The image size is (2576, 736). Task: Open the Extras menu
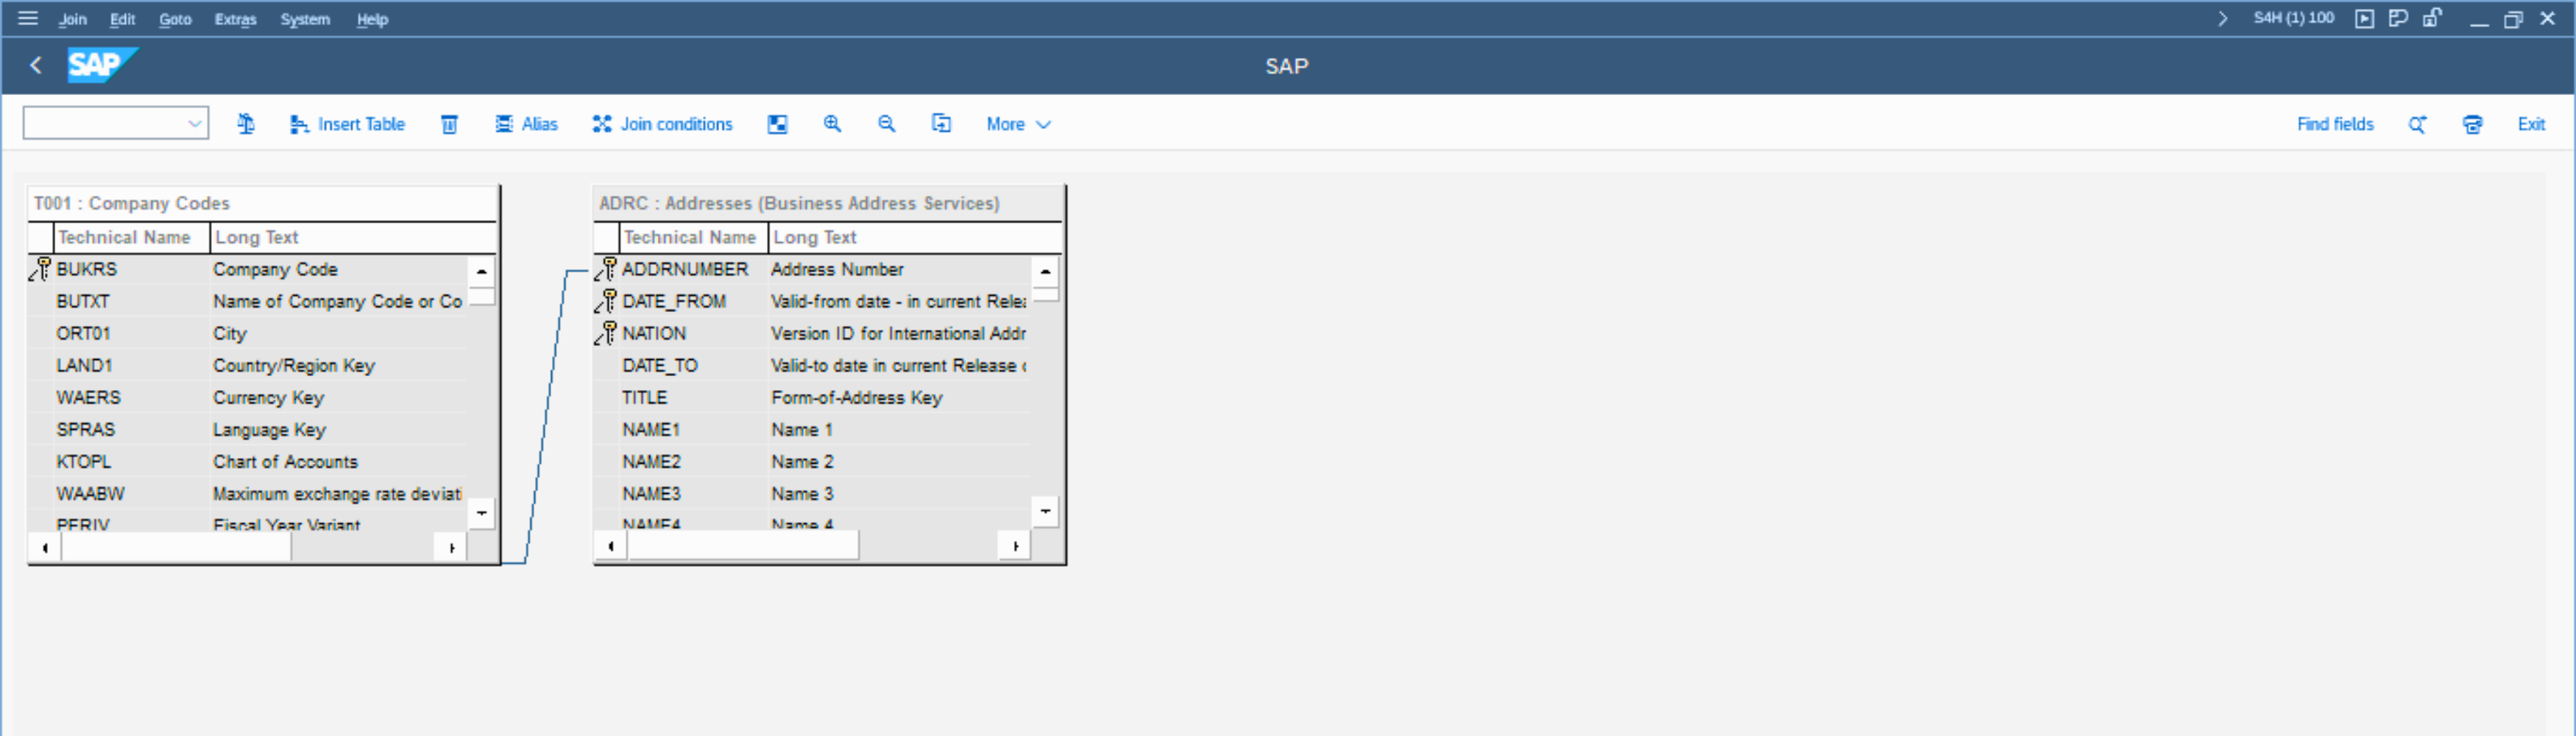tap(235, 19)
